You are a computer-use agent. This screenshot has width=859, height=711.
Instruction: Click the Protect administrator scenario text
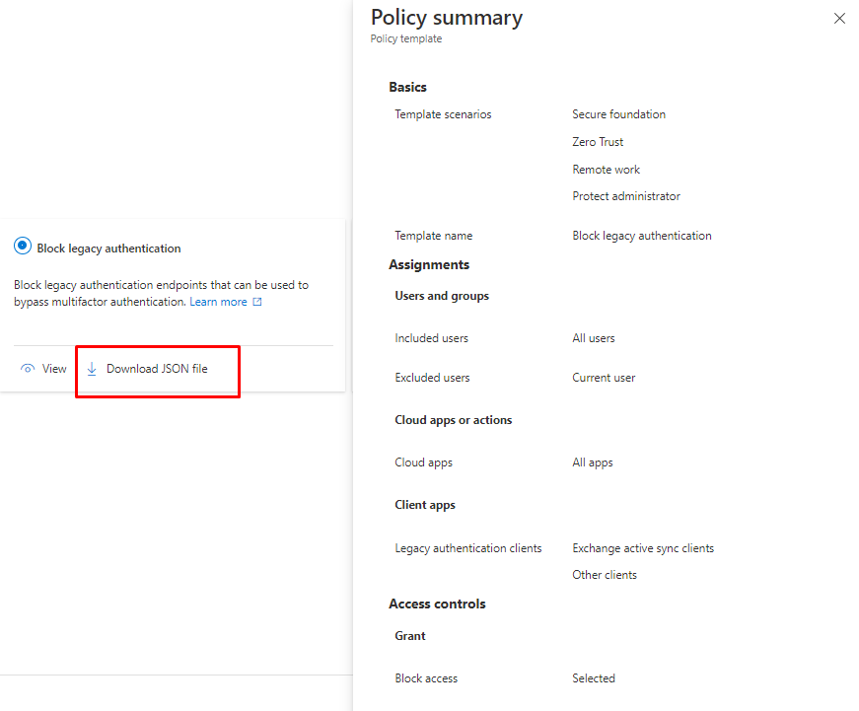(626, 196)
